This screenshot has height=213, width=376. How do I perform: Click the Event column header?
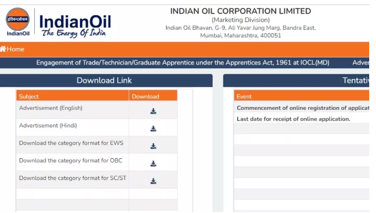[x=301, y=95]
